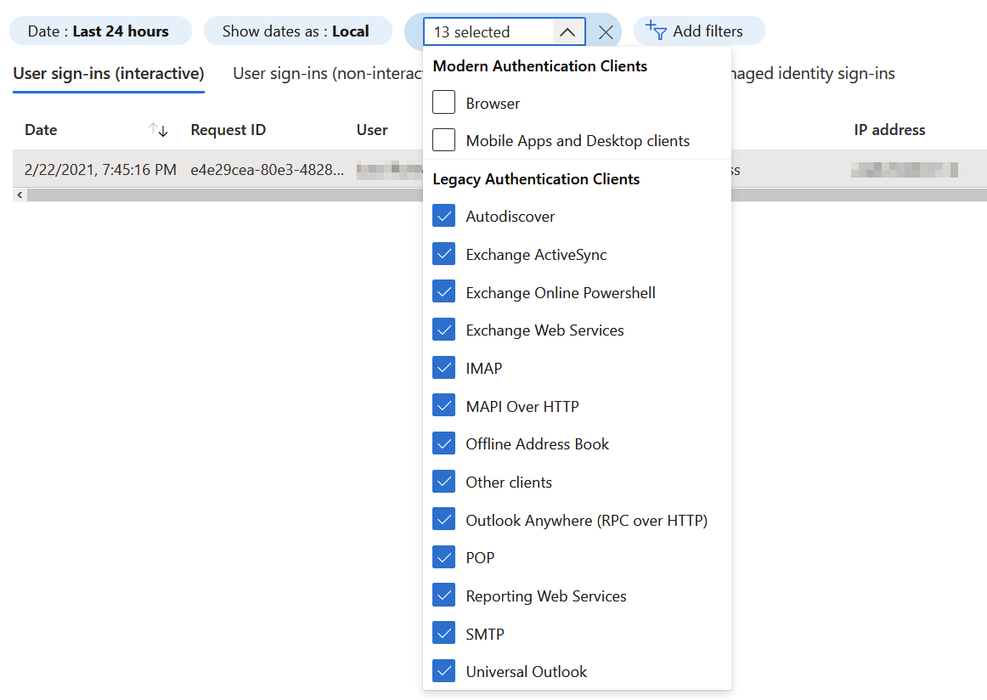
Task: Click request ID e4e29cea-80e3-4828...
Action: (268, 169)
